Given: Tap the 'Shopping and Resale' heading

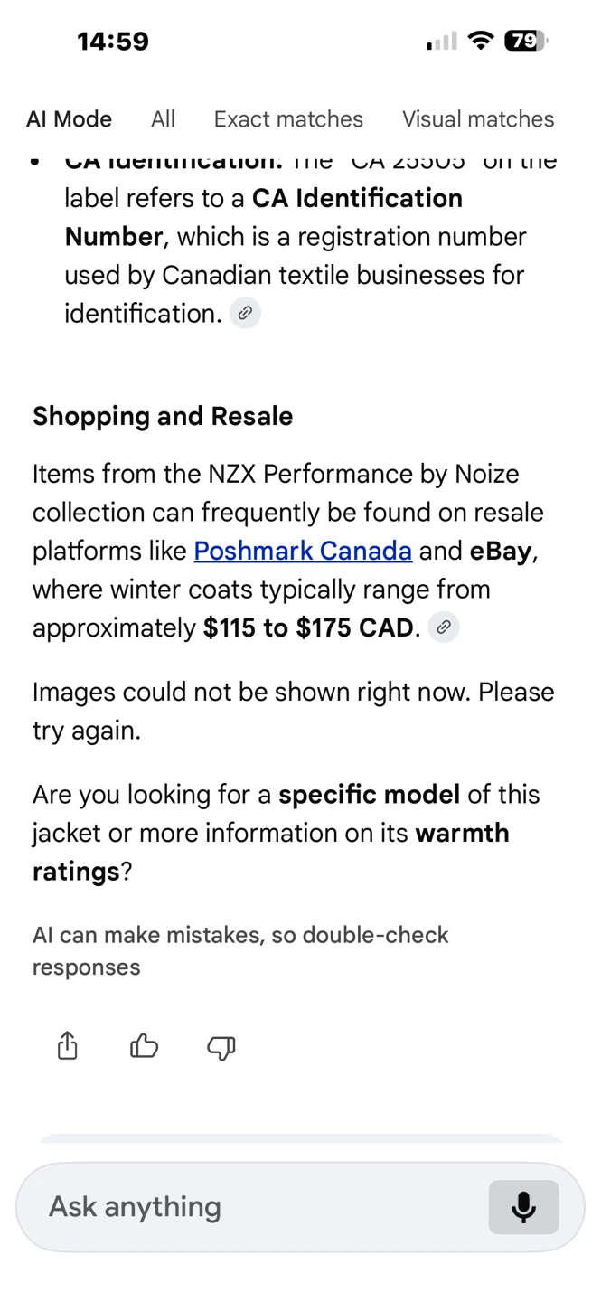Looking at the screenshot, I should pyautogui.click(x=163, y=416).
